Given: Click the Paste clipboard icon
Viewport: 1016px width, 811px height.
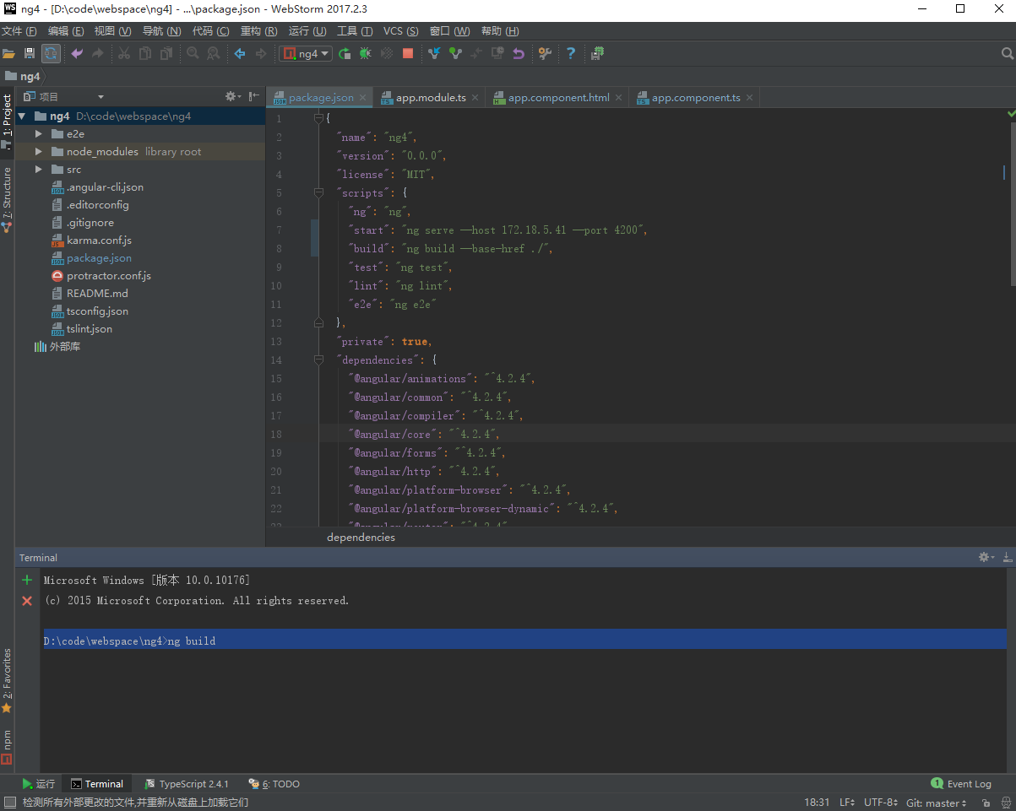Looking at the screenshot, I should (166, 53).
